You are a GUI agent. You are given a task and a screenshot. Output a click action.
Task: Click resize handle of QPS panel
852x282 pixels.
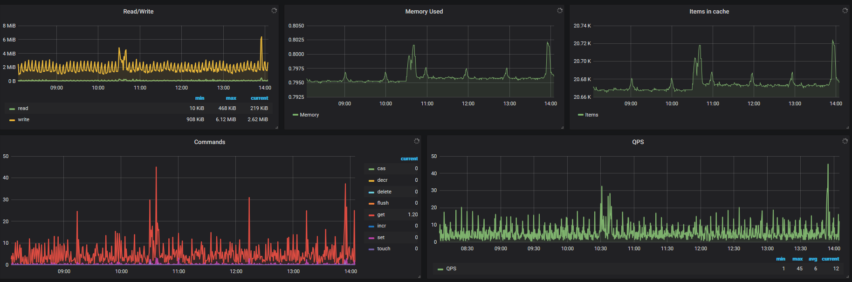(x=848, y=276)
